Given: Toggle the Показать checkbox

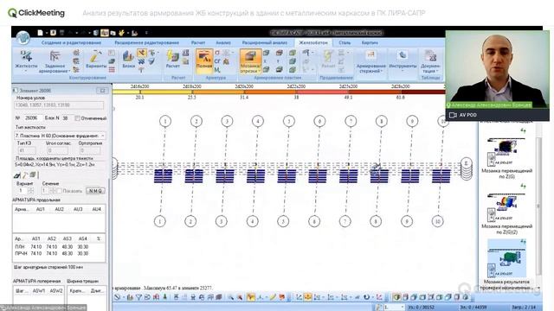Looking at the screenshot, I should 60,191.
